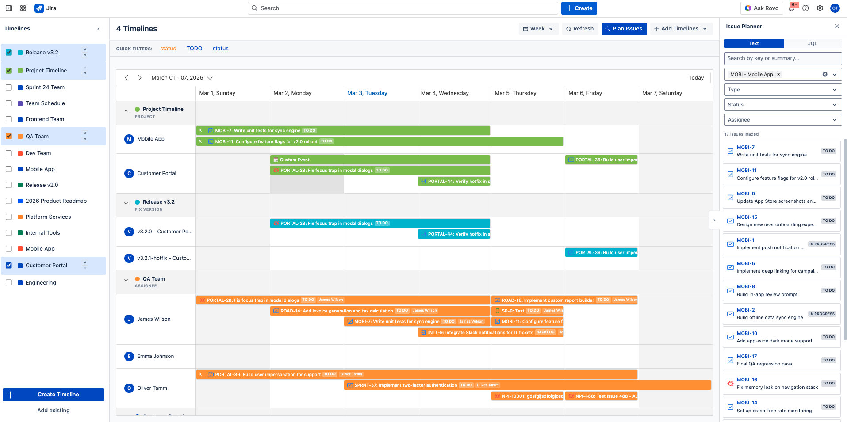
Task: Click the bug type icon on MOBI-16
Action: tap(730, 384)
